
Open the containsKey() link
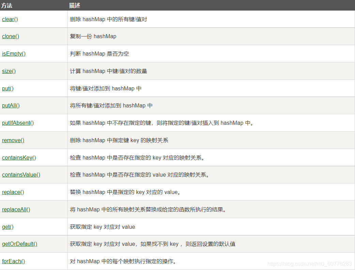click(19, 157)
